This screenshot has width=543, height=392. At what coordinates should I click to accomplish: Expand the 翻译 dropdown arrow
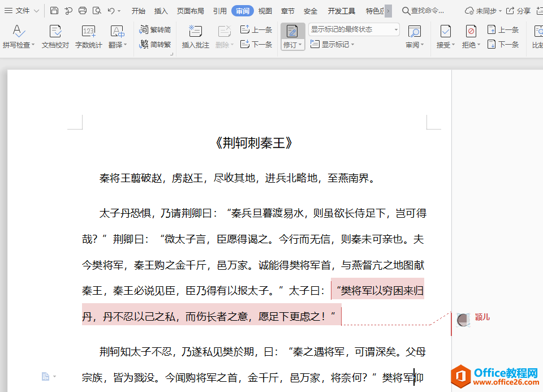(x=126, y=45)
